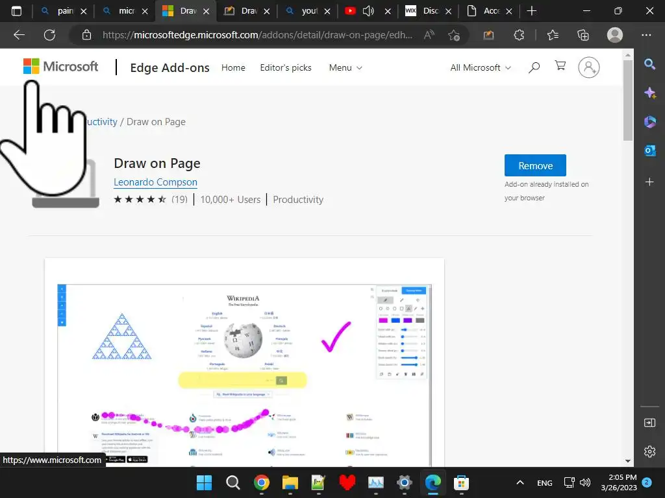Open sidebar Search icon
This screenshot has height=498, width=665.
pos(649,64)
